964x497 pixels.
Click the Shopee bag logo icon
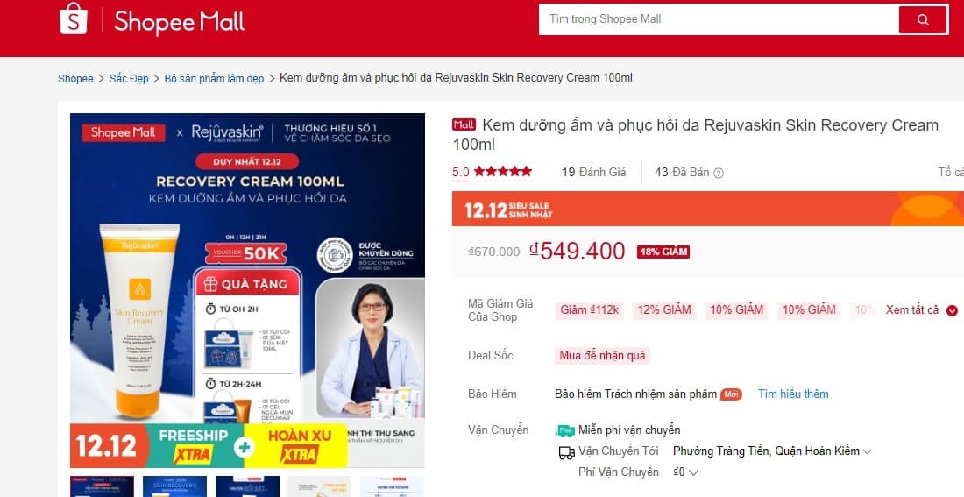coord(73,18)
